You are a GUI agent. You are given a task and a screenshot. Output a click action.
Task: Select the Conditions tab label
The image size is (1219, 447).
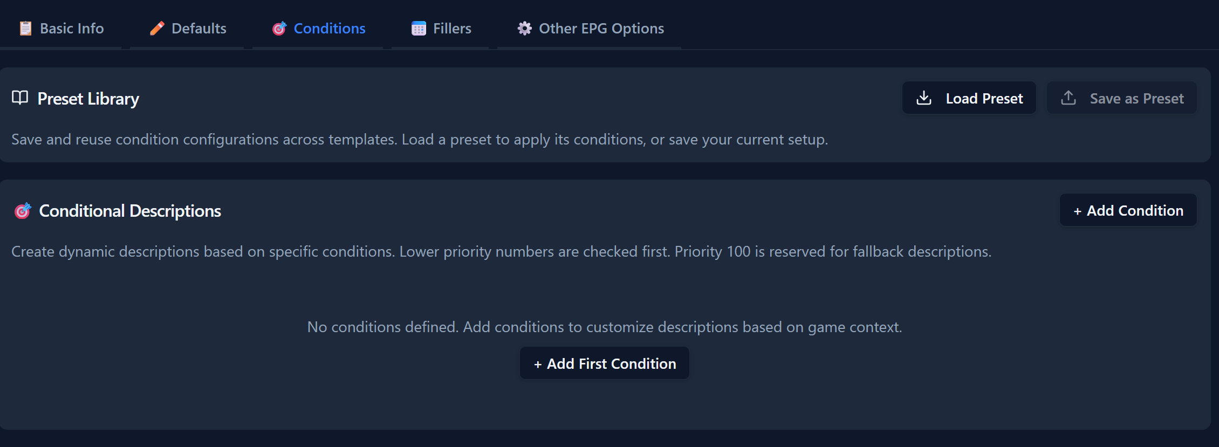(330, 28)
